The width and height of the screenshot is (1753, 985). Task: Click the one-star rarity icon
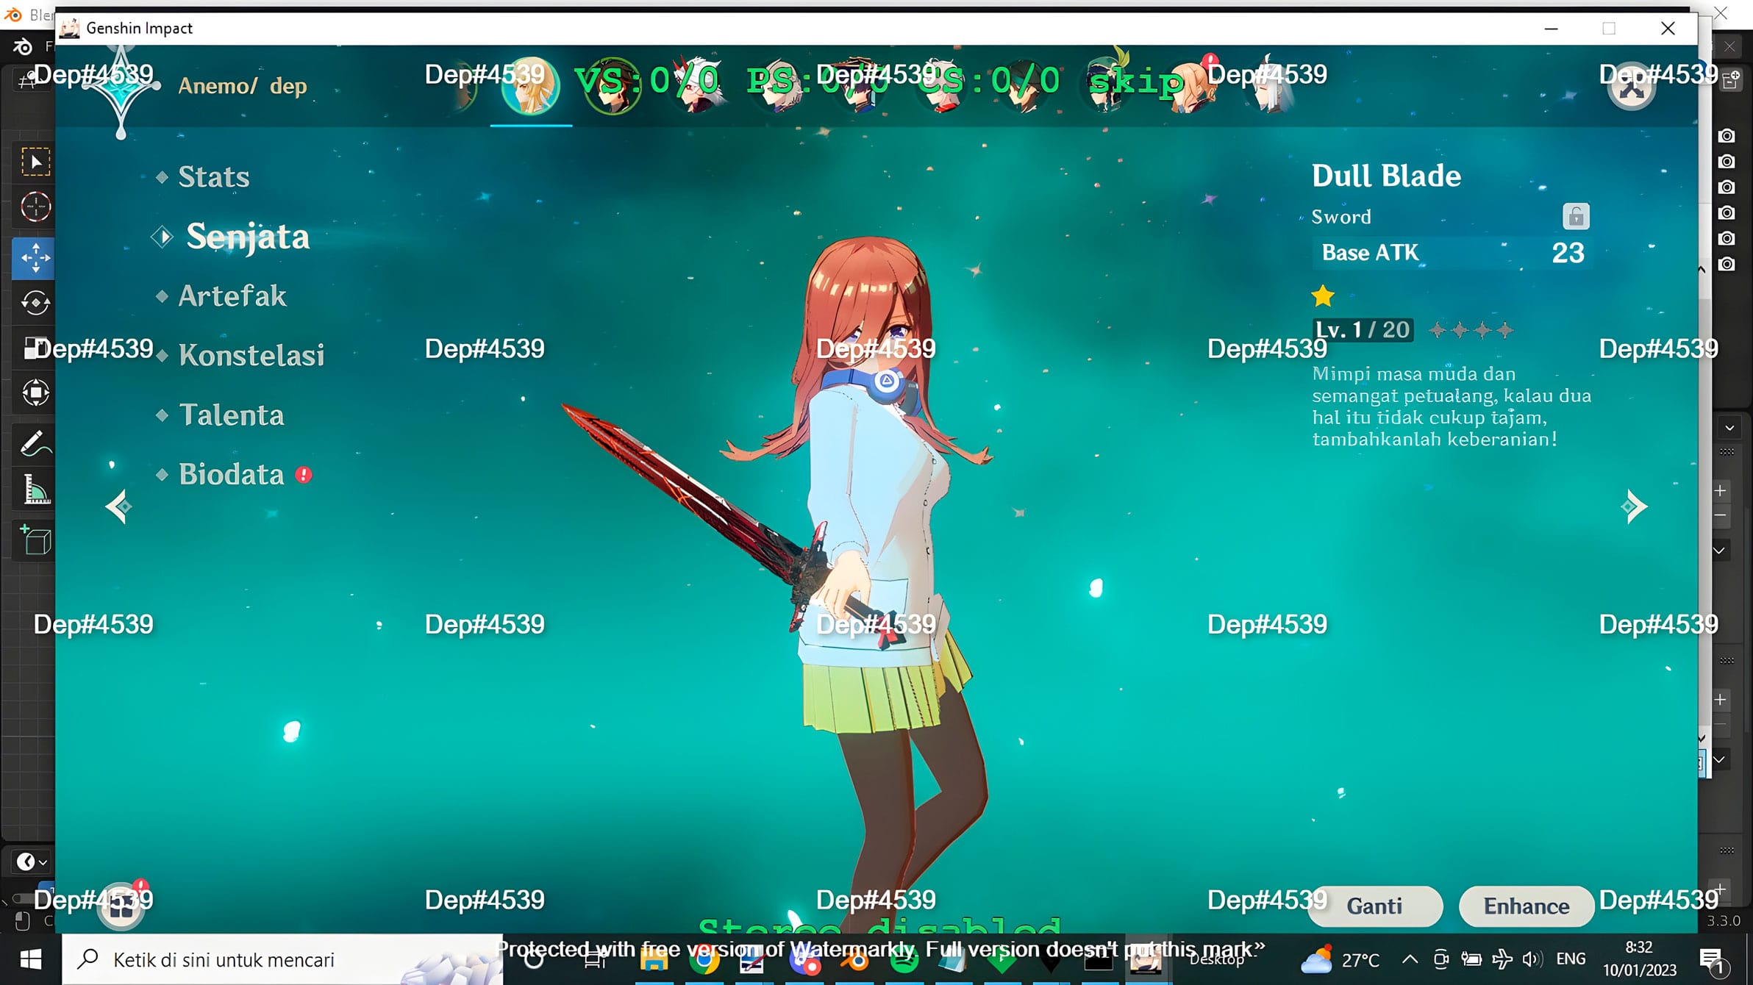coord(1323,296)
